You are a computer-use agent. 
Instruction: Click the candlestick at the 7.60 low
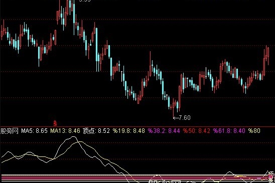click(173, 109)
